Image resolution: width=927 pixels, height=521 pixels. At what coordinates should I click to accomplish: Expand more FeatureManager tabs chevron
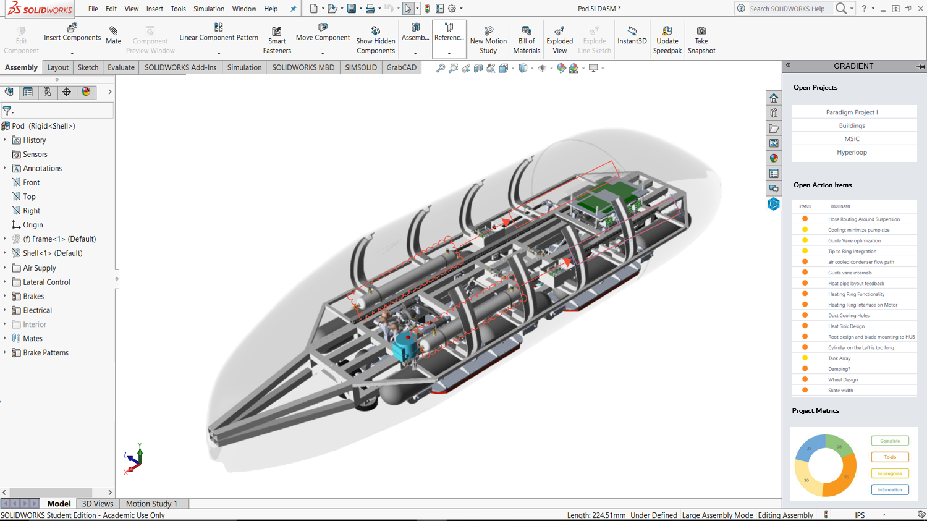point(109,92)
